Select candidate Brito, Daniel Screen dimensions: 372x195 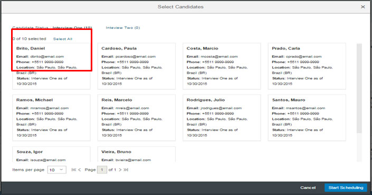(x=51, y=66)
